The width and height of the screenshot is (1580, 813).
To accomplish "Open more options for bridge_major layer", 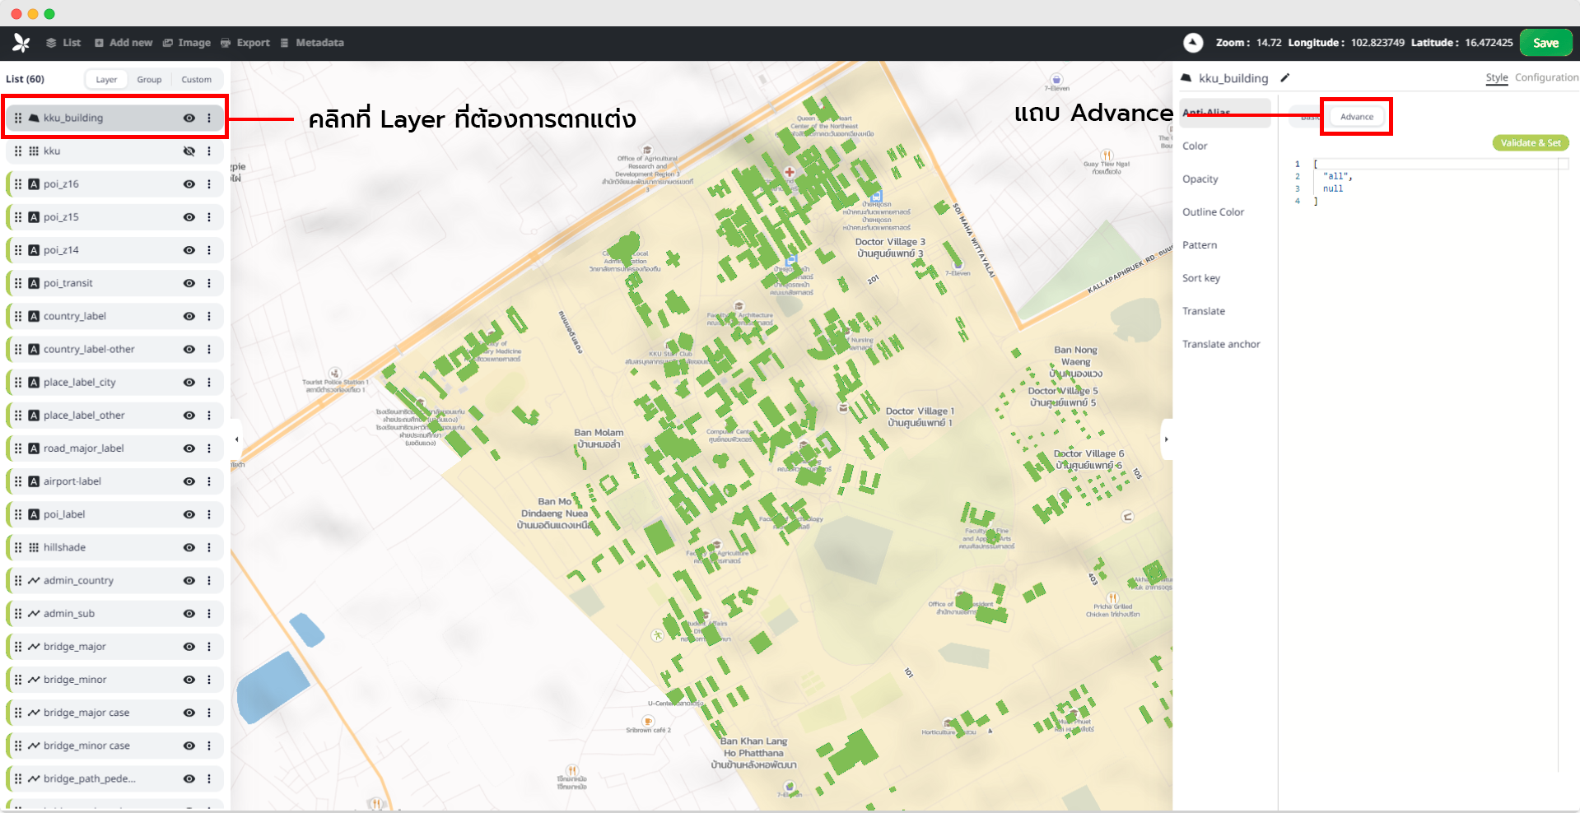I will 209,647.
